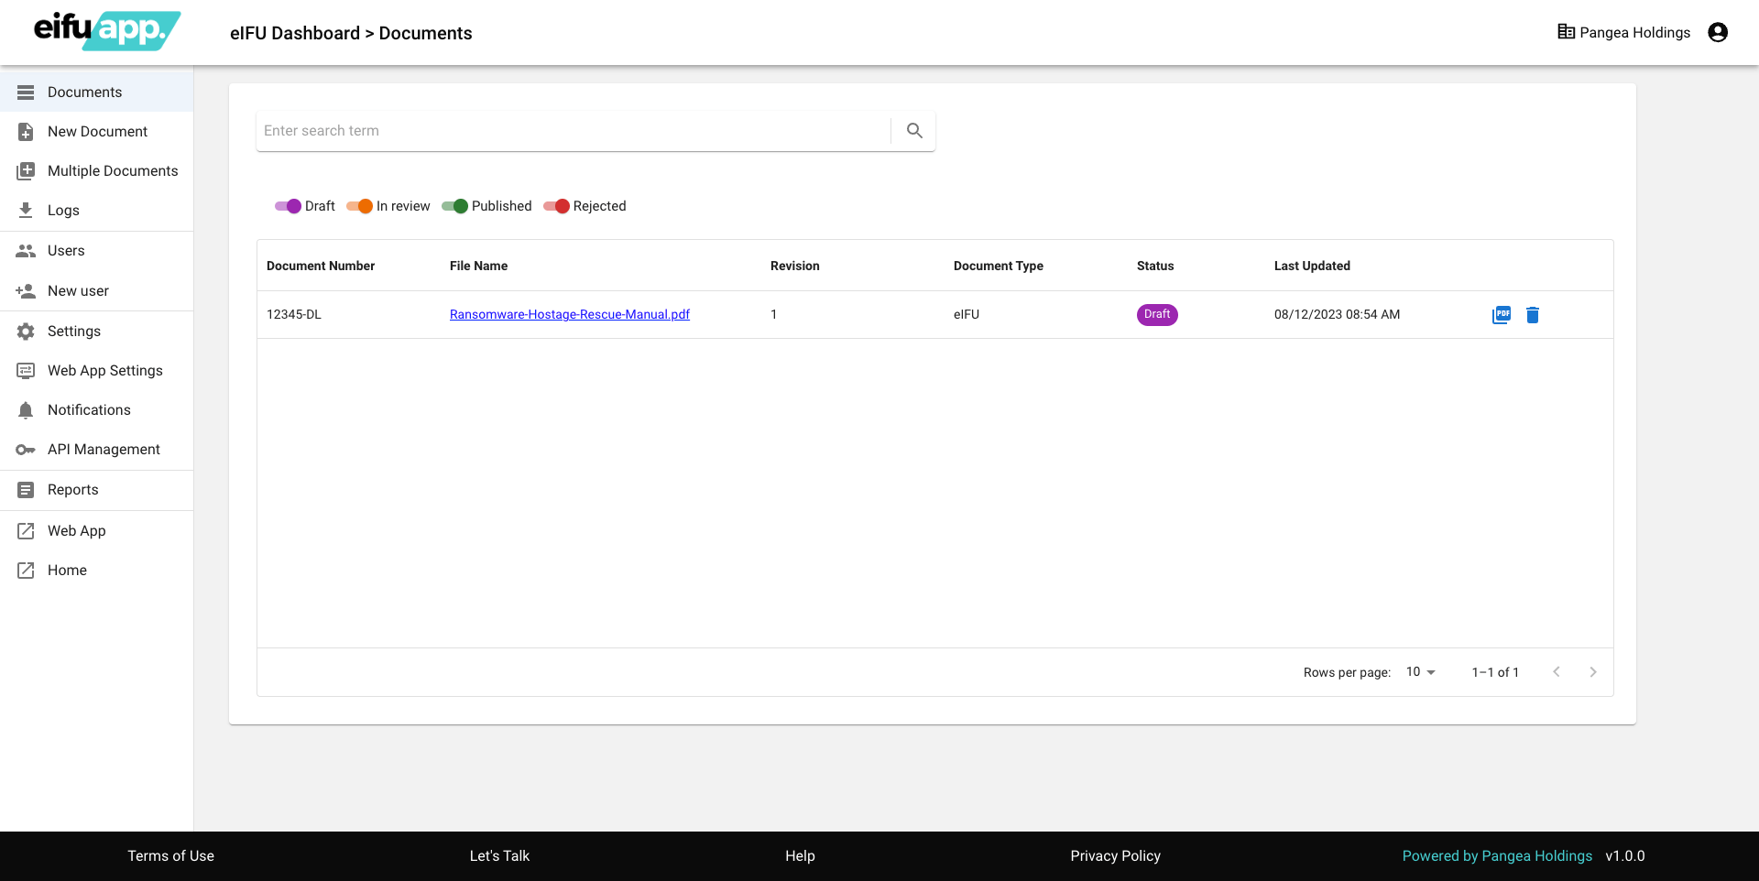This screenshot has width=1759, height=881.
Task: Open the PDF preview for 12345-DL
Action: click(1501, 314)
